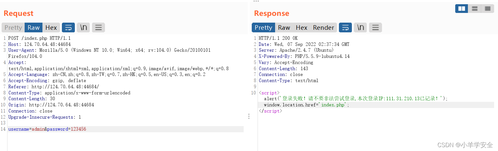
Task: Click the response Content-Length: 143 line
Action: pyautogui.click(x=284, y=69)
